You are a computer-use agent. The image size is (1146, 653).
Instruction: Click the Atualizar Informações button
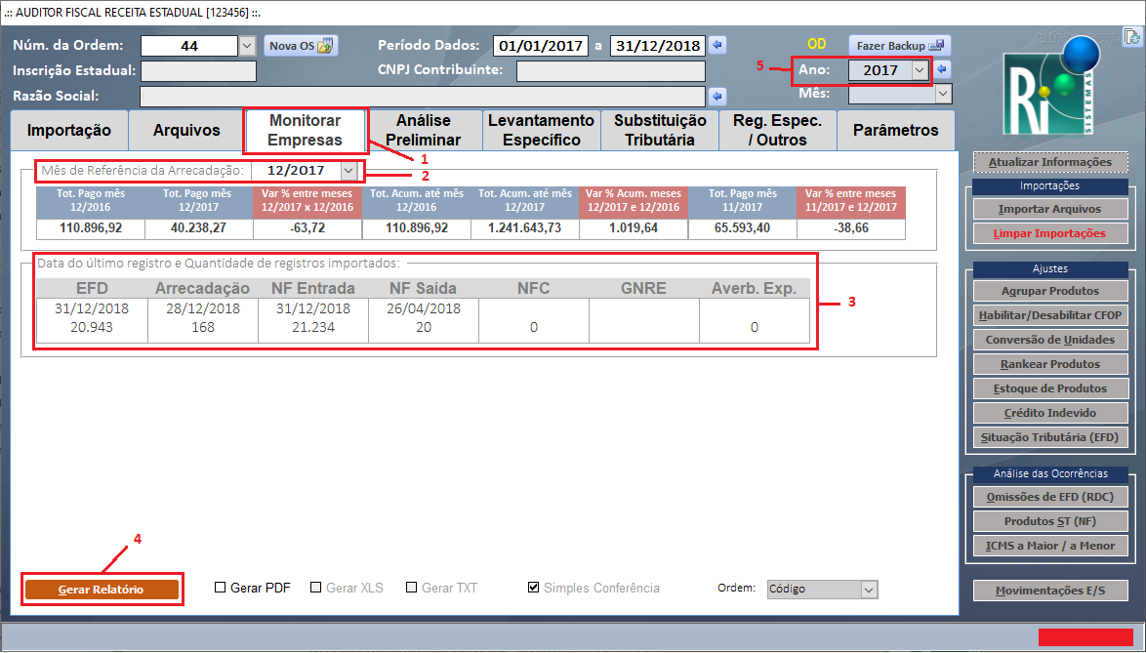coord(1049,162)
